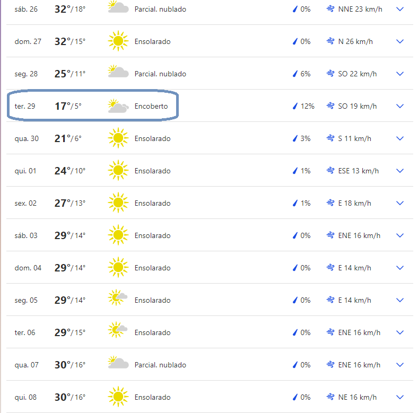
Task: Click the partly cloudy icon for qua. 07
Action: click(x=118, y=362)
